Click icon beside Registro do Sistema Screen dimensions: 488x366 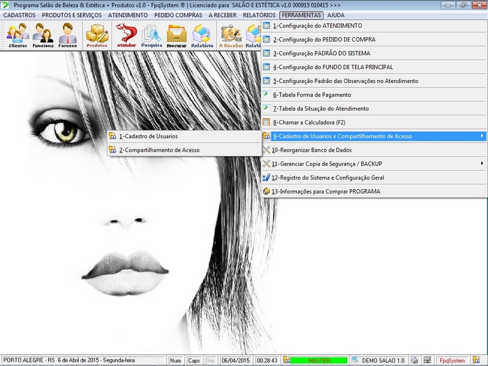point(267,178)
